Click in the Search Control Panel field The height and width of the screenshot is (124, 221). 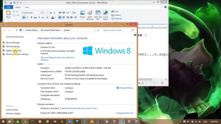118,30
